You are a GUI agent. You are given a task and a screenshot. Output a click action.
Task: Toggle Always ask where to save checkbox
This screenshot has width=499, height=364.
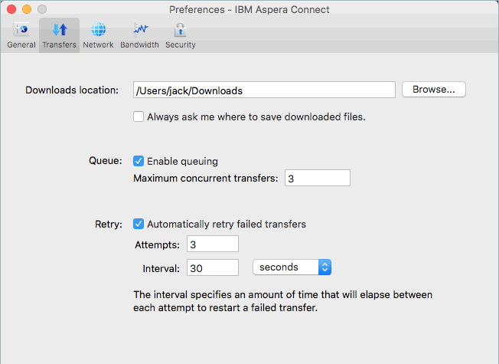139,116
